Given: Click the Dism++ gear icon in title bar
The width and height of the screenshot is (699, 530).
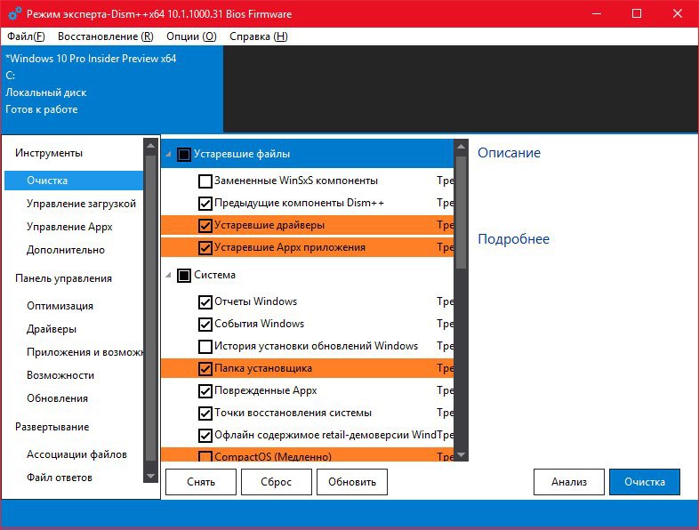Looking at the screenshot, I should (15, 14).
